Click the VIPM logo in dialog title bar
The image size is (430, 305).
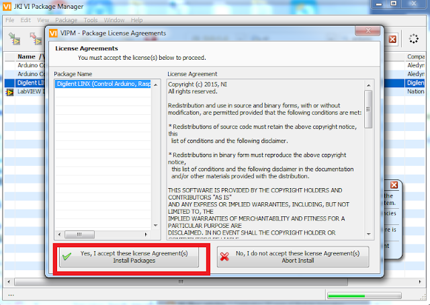pyautogui.click(x=53, y=33)
